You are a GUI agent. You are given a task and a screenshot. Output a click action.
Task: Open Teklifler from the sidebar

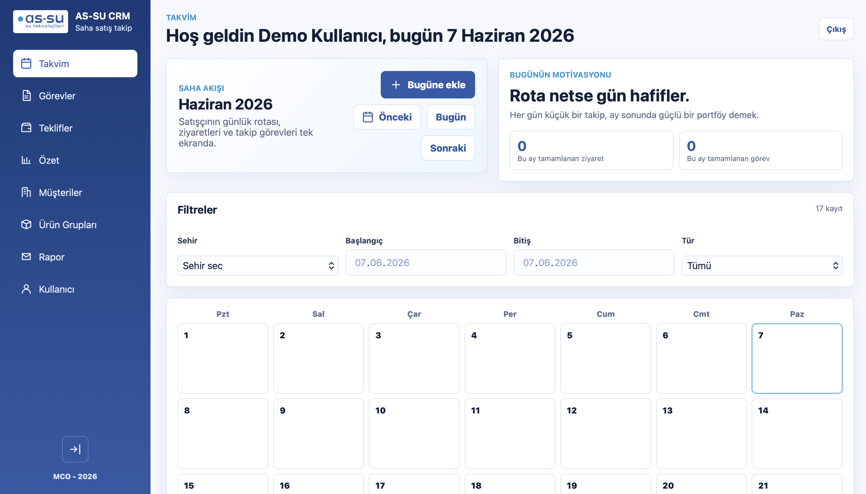point(75,128)
